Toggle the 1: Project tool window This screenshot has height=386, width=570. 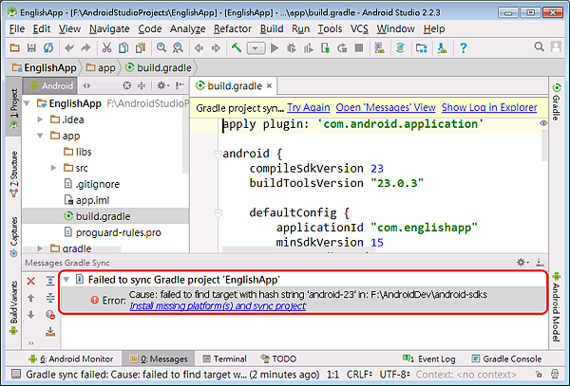click(x=13, y=107)
